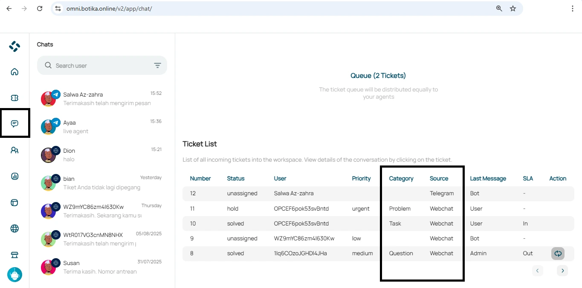Open Salwa Az-zahra chat

coord(102,99)
